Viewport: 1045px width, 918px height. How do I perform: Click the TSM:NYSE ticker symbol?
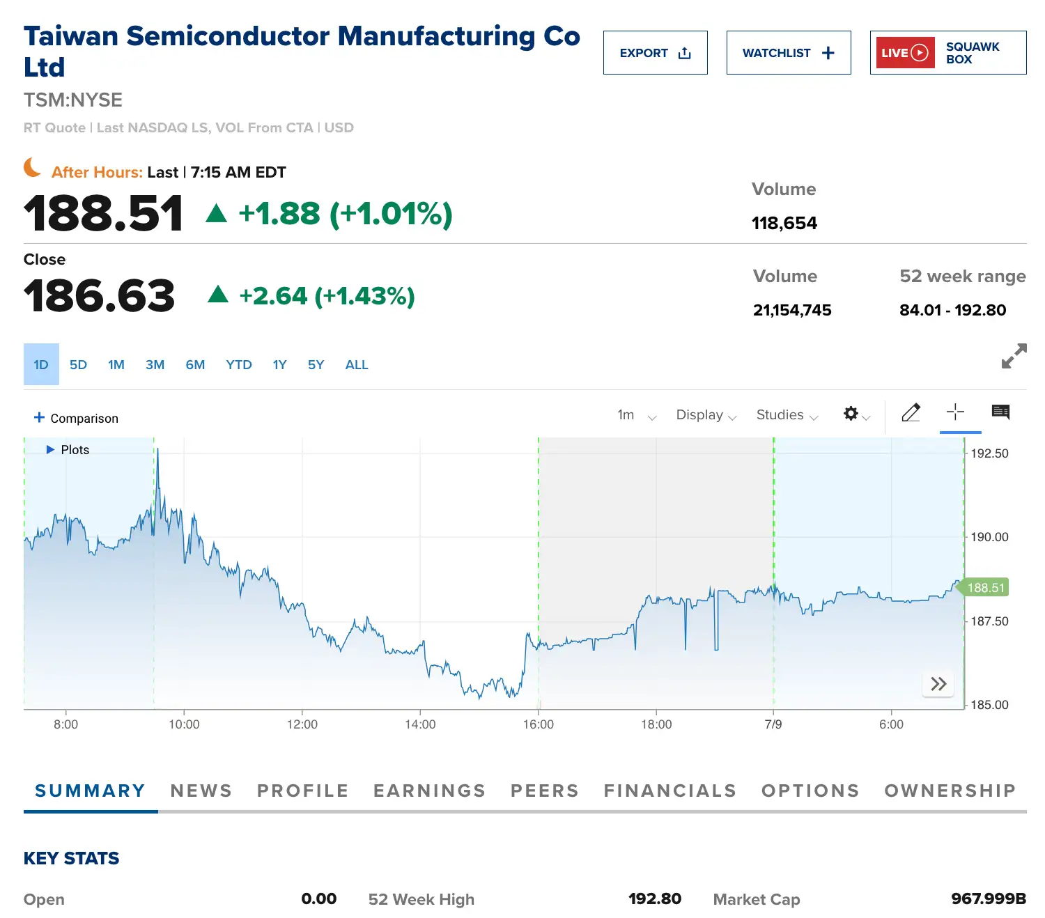pyautogui.click(x=73, y=100)
